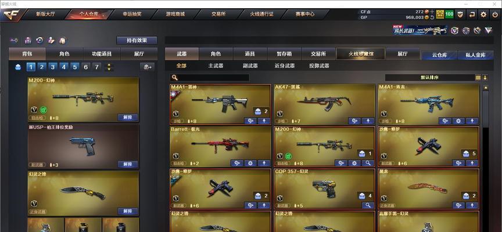
Task: Click the settings gear on the M4A1-青龙 card
Action: tap(458, 121)
